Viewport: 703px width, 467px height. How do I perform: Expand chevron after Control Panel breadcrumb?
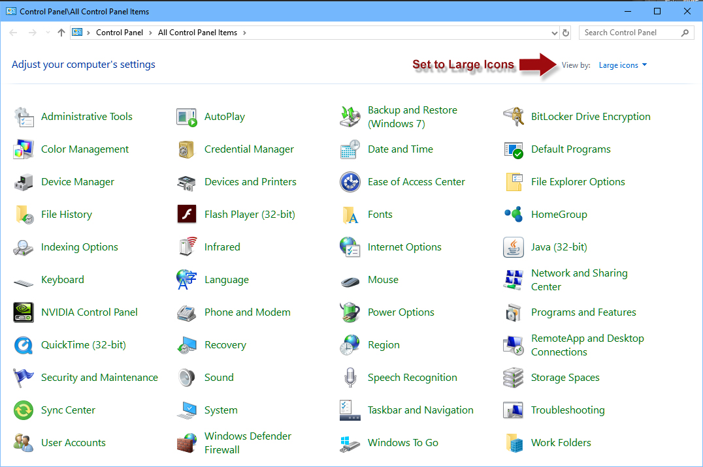tap(150, 33)
